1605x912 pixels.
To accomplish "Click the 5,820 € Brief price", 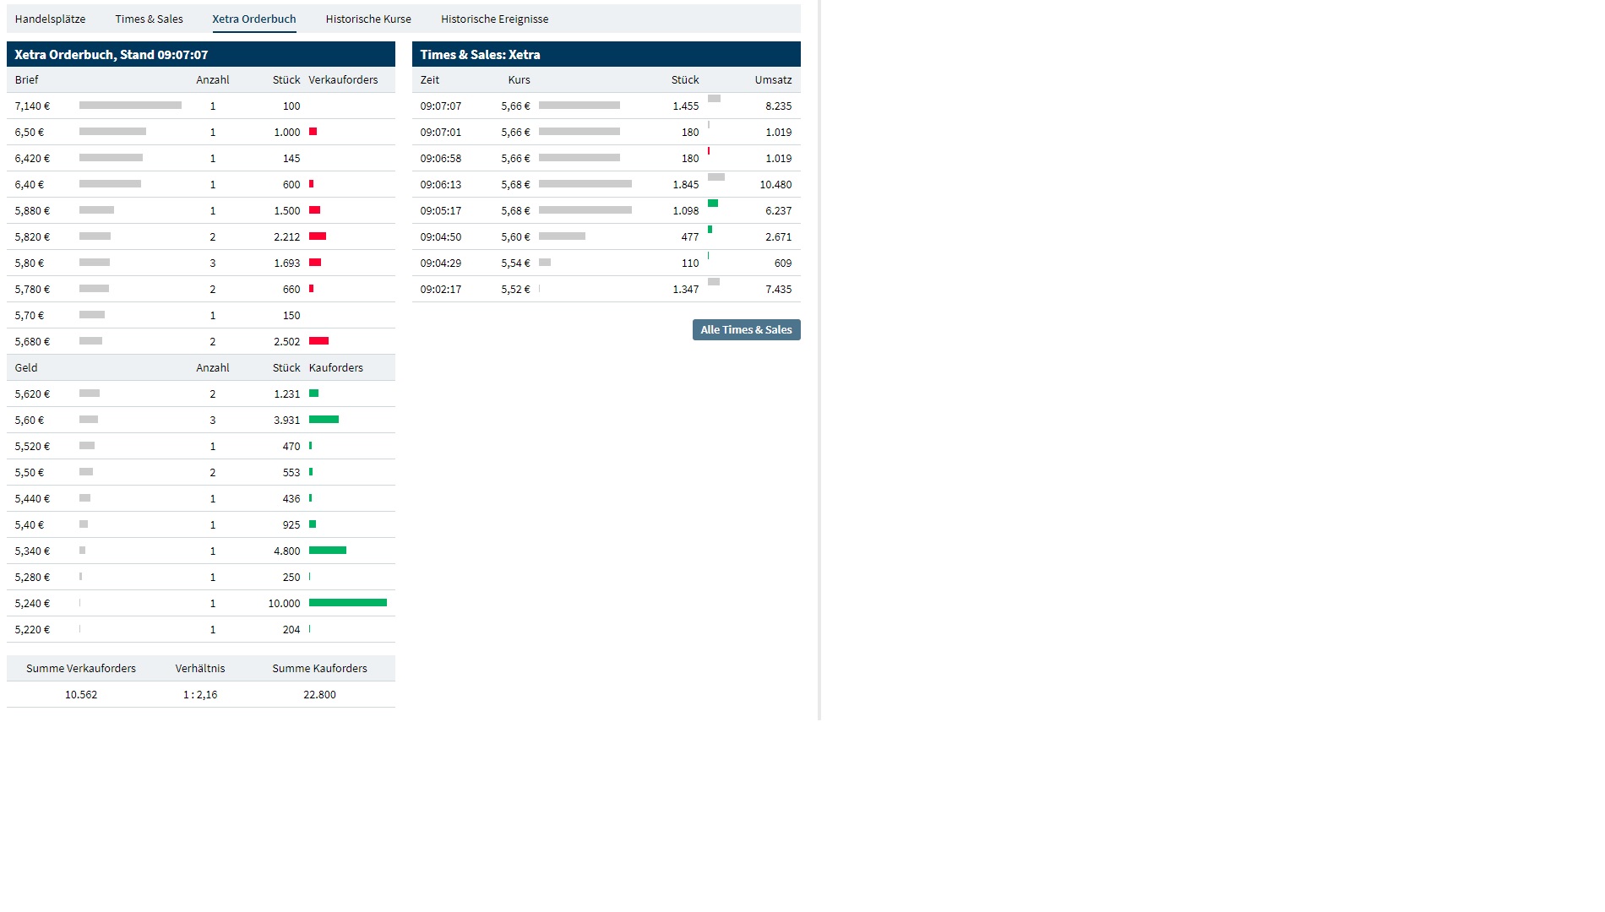I will tap(32, 236).
